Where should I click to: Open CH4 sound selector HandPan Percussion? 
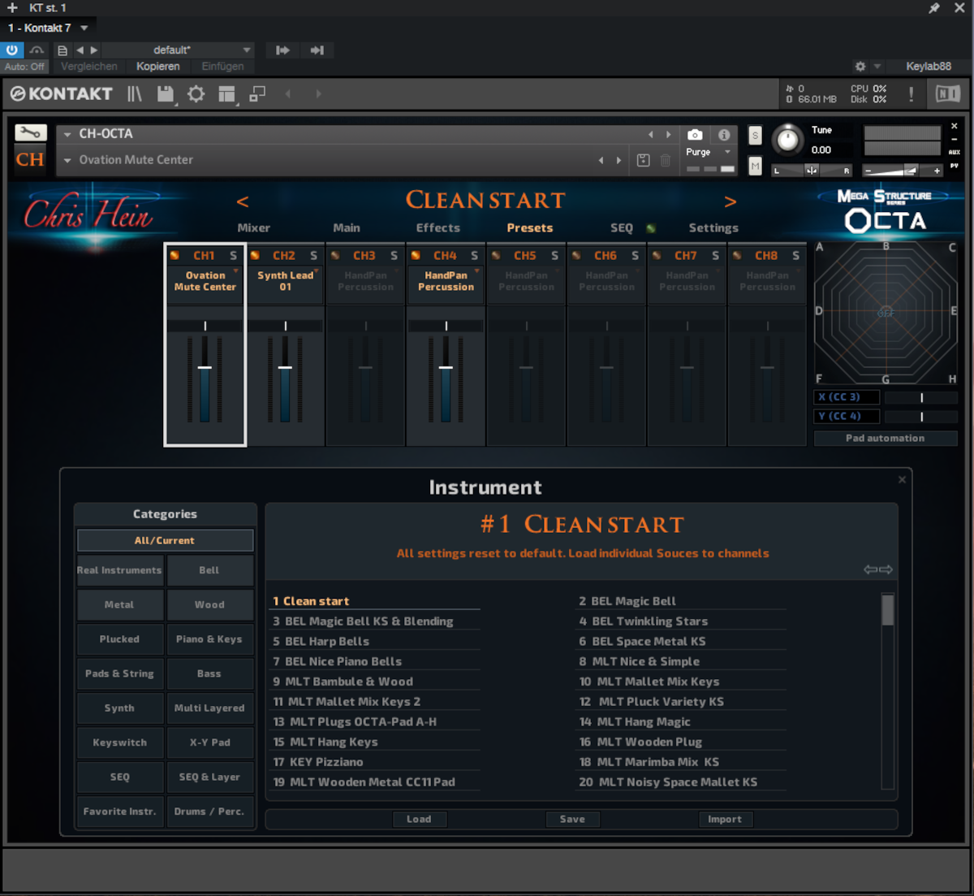(x=446, y=281)
